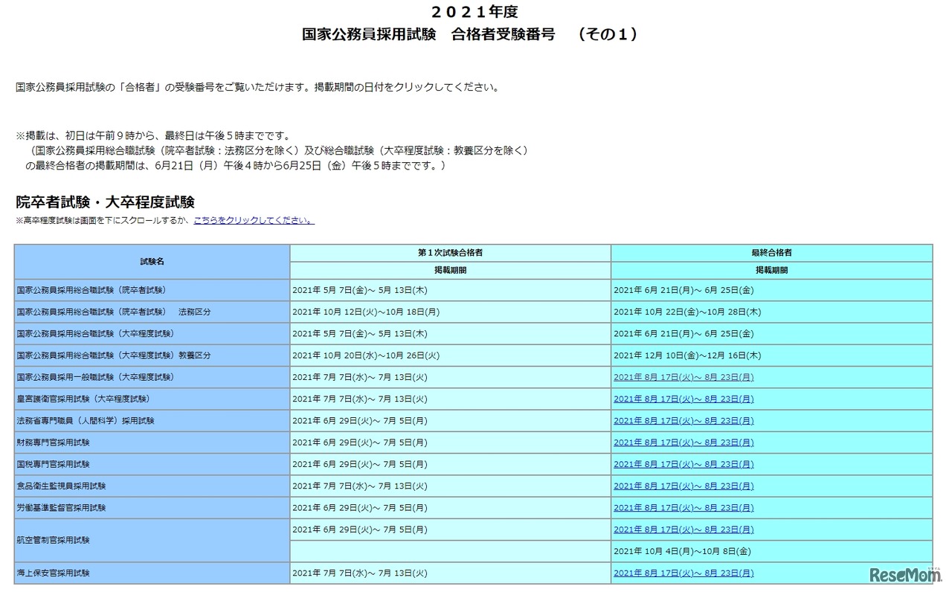Click the ReseMom logo watermark
Screen dimensions: 952x592
tap(901, 575)
